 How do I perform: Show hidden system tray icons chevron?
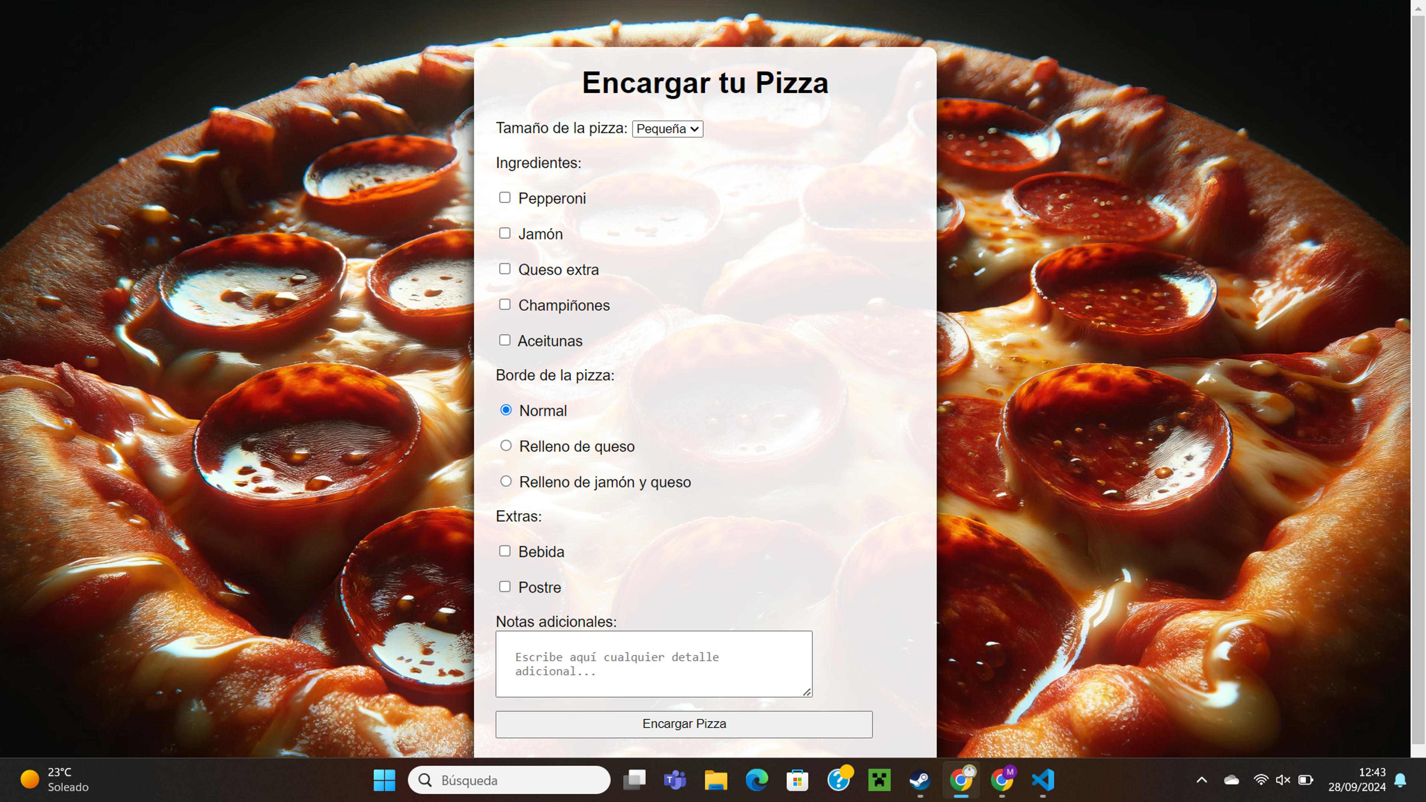(x=1202, y=780)
